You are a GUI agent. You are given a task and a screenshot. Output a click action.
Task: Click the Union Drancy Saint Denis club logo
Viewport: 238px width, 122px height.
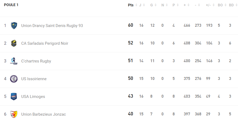click(x=14, y=26)
